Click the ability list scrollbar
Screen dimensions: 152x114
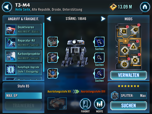(x=44, y=47)
